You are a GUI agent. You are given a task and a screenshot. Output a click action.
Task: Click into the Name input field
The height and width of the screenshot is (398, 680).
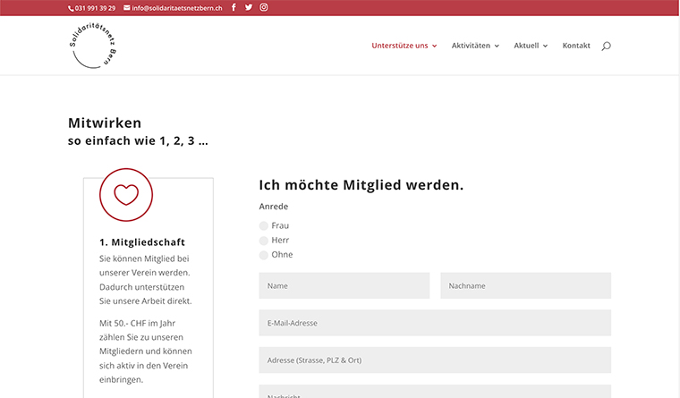344,286
